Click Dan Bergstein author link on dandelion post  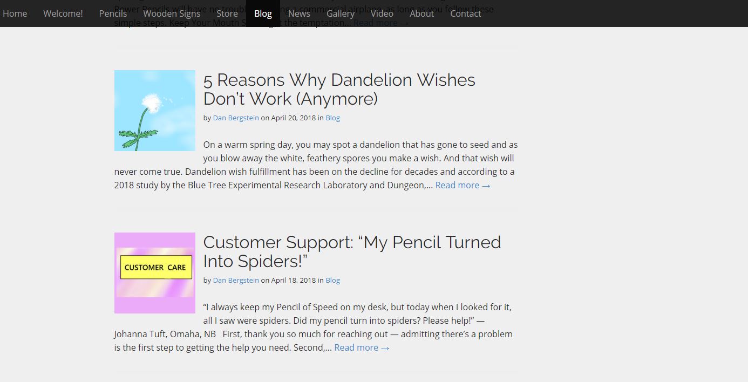coord(236,118)
